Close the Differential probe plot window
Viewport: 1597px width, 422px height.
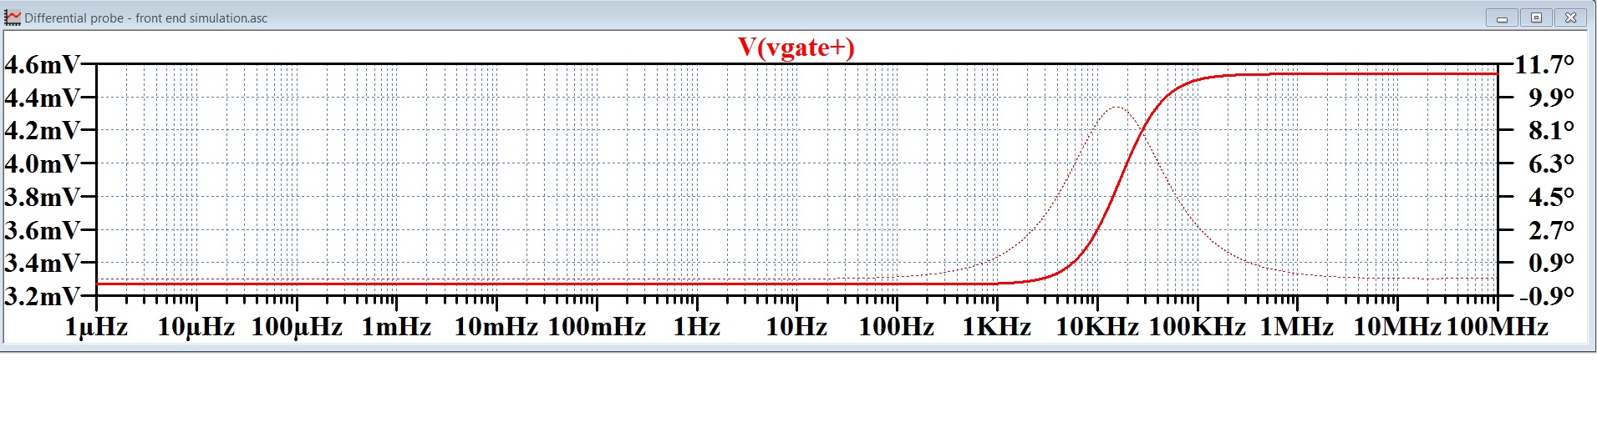[1571, 18]
